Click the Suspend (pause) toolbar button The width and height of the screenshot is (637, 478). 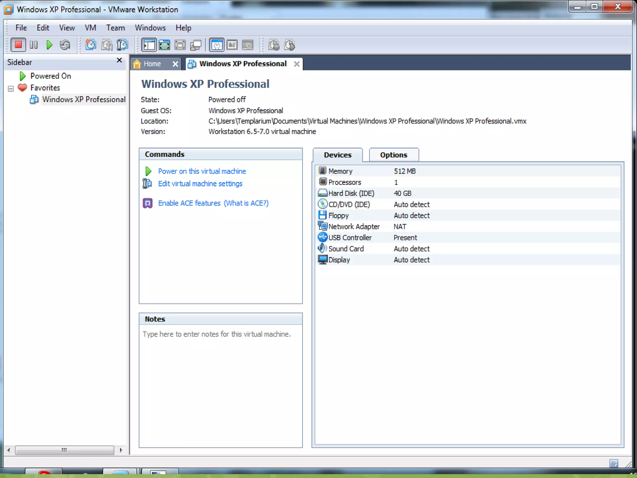(34, 45)
